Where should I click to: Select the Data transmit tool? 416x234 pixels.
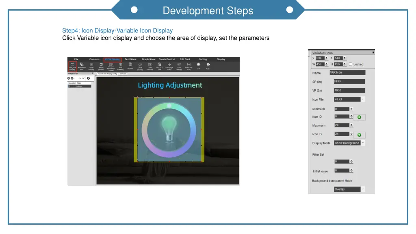click(x=149, y=66)
